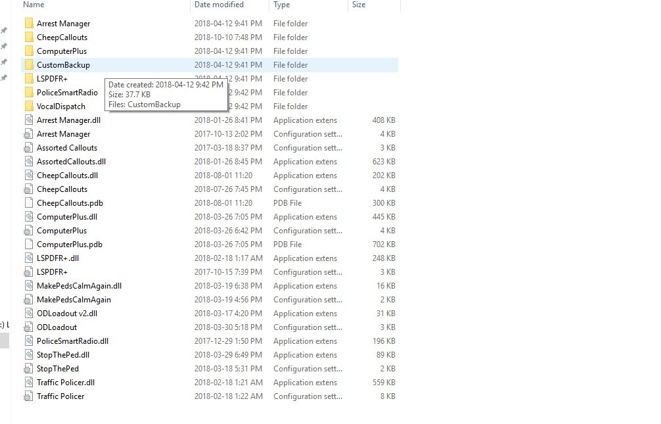Select the Arrest Manager folder icon
Screen dimensions: 661x424
29,23
